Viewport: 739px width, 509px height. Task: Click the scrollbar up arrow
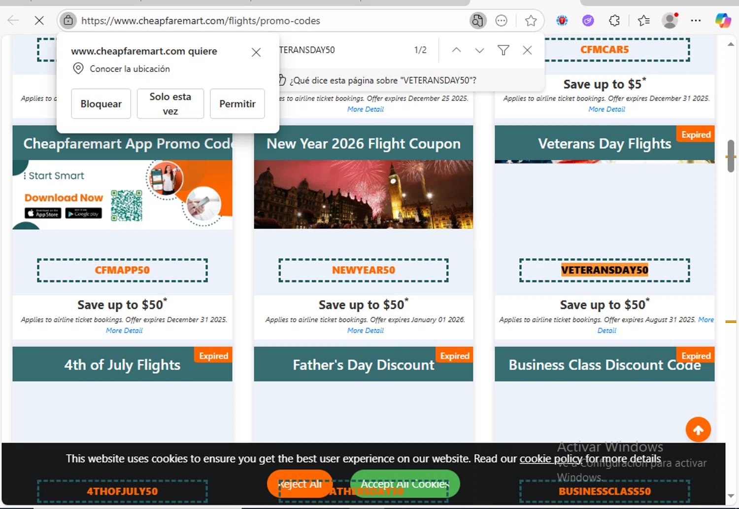[x=731, y=44]
